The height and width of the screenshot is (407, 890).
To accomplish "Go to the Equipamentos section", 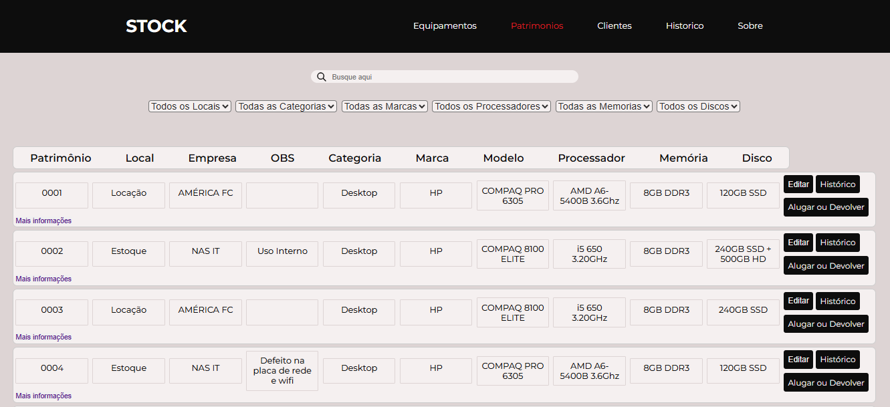I will 444,25.
